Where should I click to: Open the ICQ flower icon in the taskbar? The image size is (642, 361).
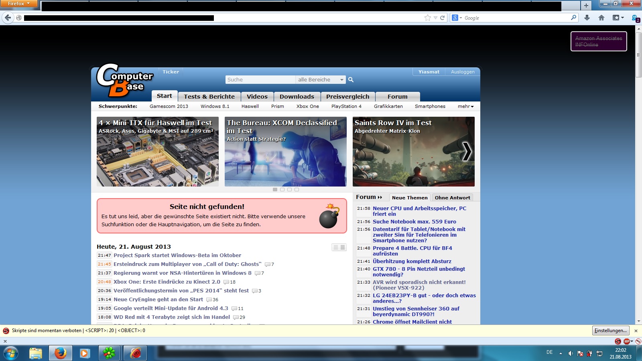tap(109, 353)
